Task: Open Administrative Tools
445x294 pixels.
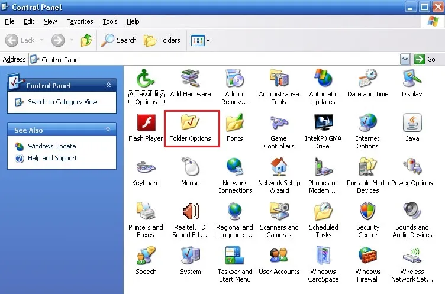Action: pos(279,87)
